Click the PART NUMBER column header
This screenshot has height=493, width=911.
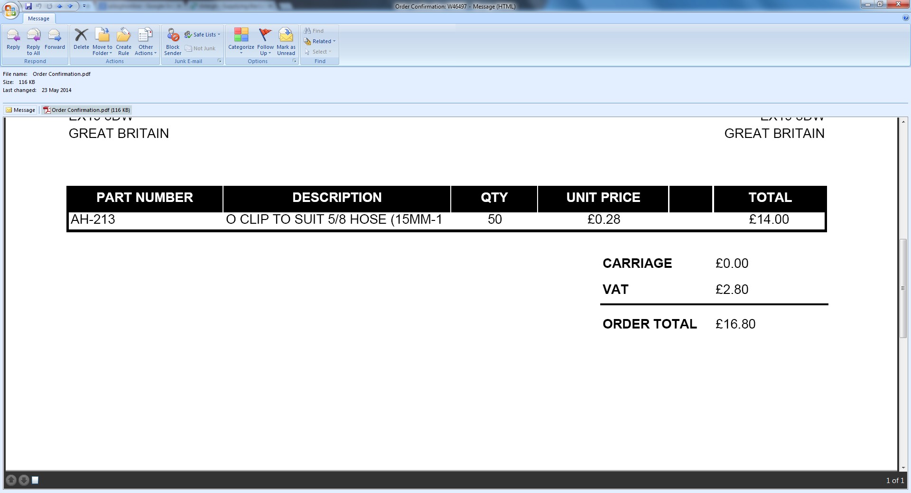(x=145, y=198)
